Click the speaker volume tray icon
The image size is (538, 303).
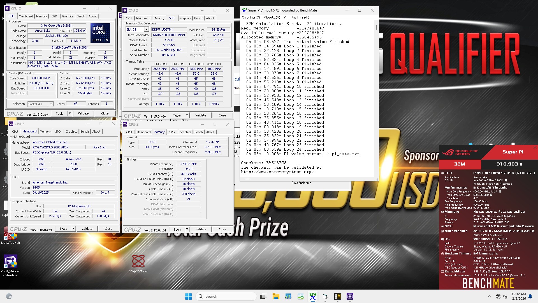click(505, 296)
